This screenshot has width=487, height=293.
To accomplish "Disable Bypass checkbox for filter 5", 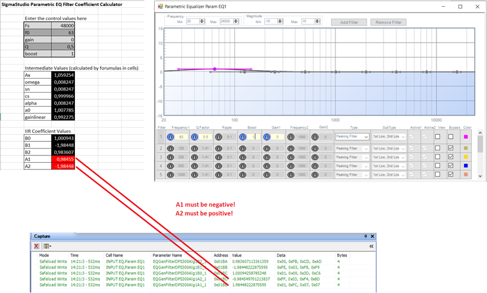I will [450, 174].
